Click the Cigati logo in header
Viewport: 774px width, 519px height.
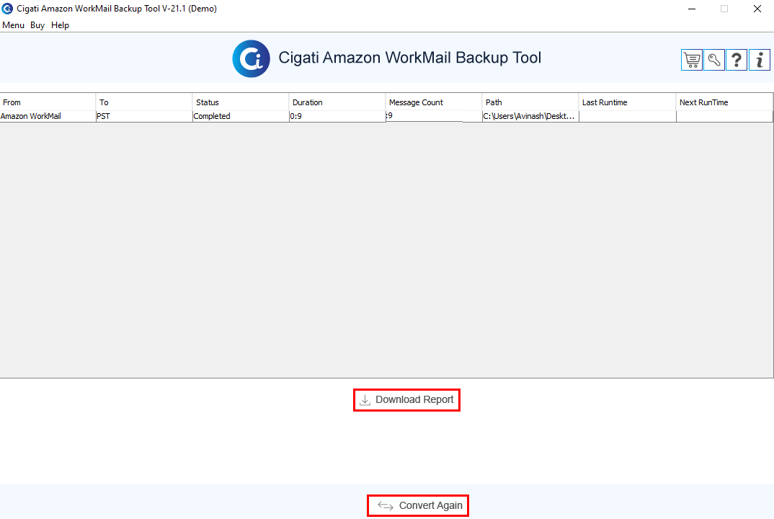(x=252, y=58)
